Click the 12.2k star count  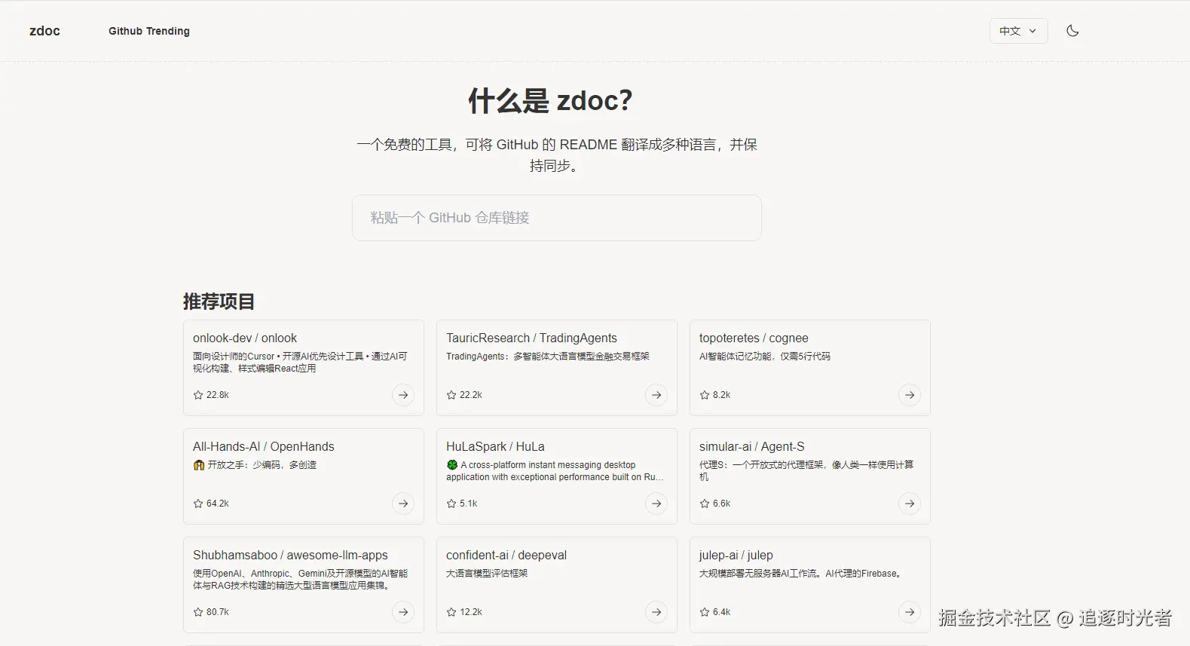(x=471, y=612)
